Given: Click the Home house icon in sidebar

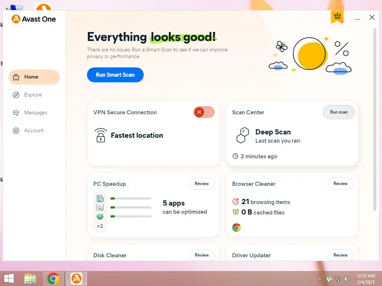Looking at the screenshot, I should 16,77.
